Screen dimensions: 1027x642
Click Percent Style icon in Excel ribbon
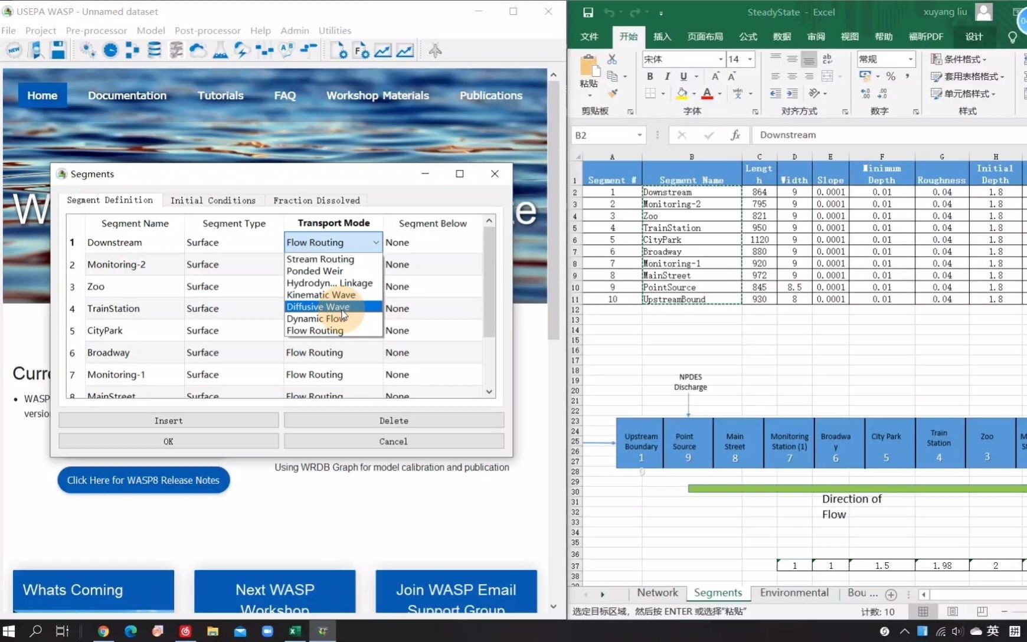pyautogui.click(x=891, y=76)
